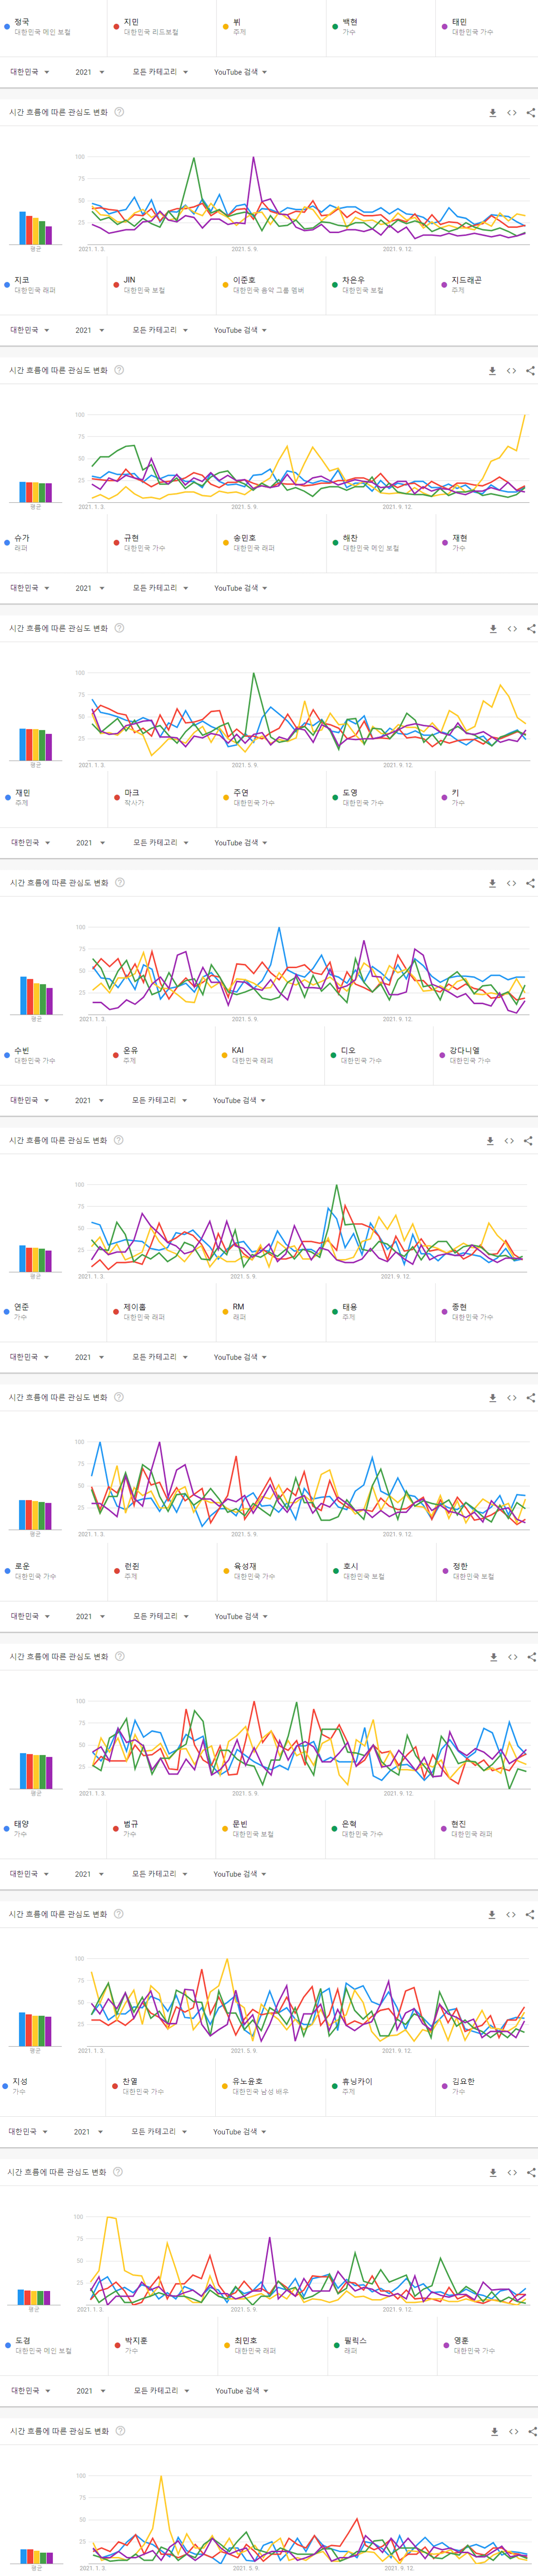Viewport: 538px width, 2576px height.
Task: Share the 수빈 comparison chart
Action: point(528,1141)
